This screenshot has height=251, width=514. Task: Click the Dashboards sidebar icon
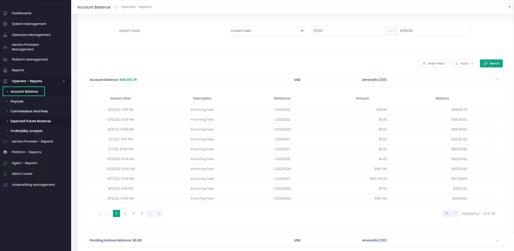coord(5,13)
